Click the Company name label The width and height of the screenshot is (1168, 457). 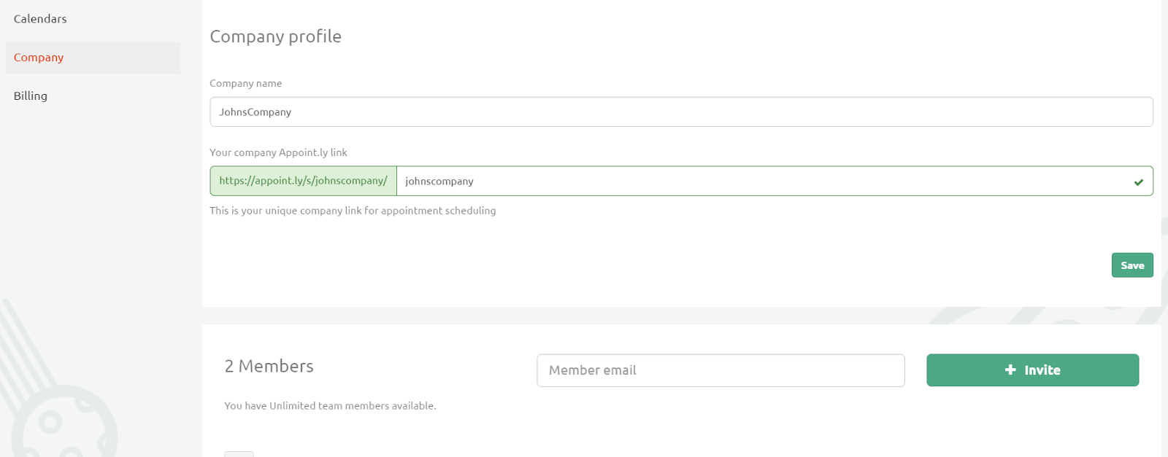point(245,84)
